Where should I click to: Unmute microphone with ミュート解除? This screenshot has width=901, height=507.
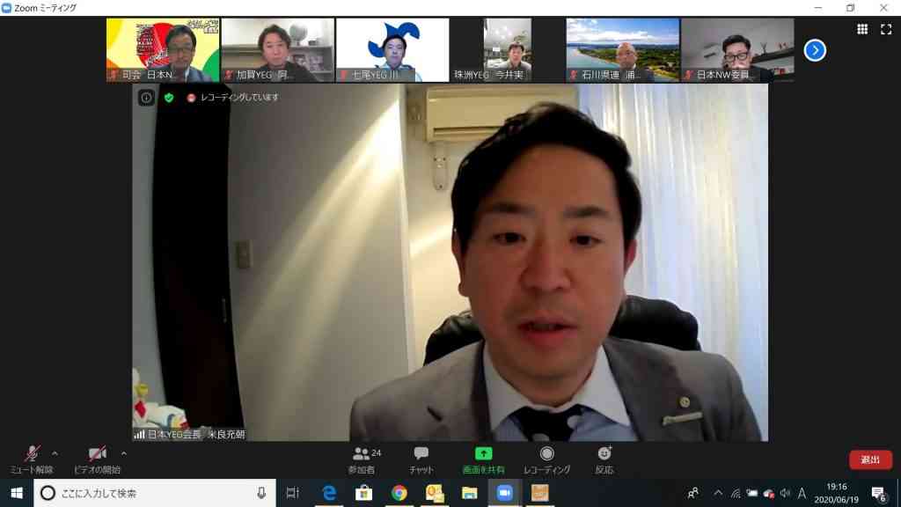pyautogui.click(x=32, y=460)
